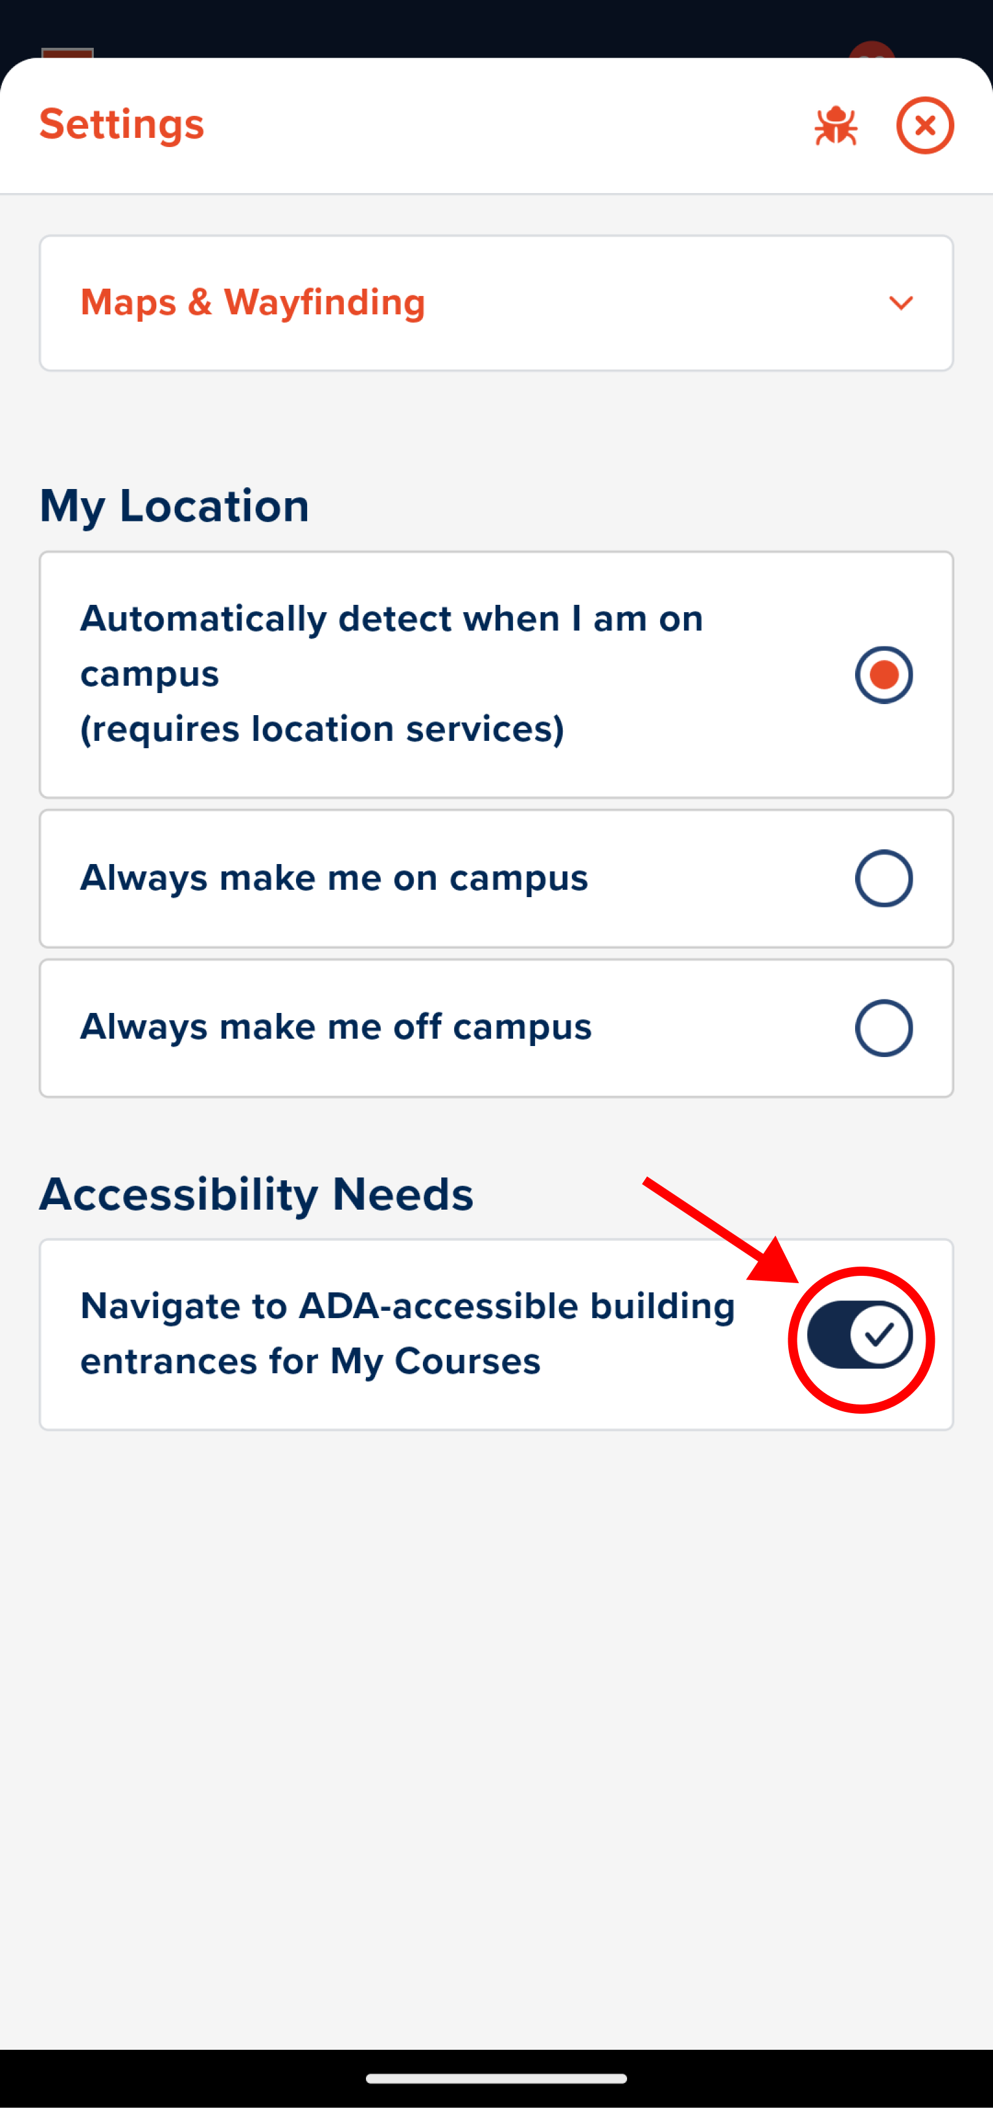The image size is (993, 2108).
Task: Open the Maps & Wayfinding section header
Action: pos(496,303)
